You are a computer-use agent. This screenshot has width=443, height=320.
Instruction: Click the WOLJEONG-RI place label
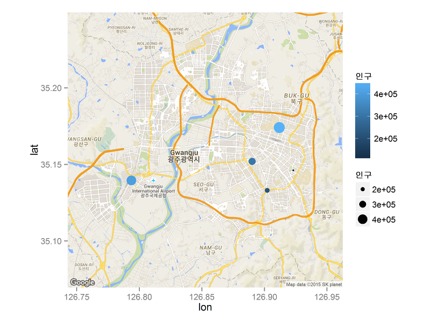point(150,45)
